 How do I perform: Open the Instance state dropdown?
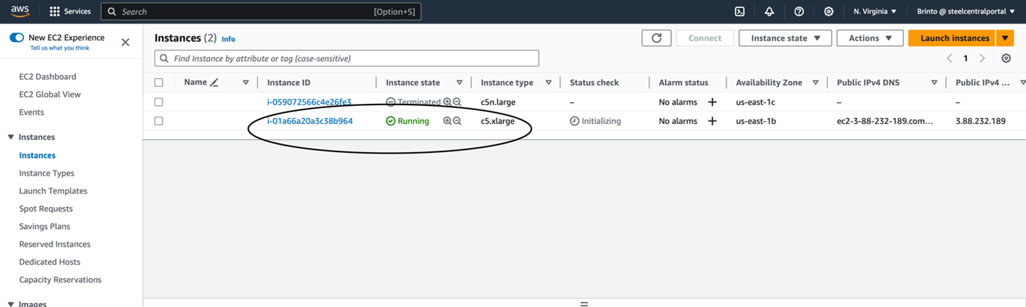click(785, 38)
